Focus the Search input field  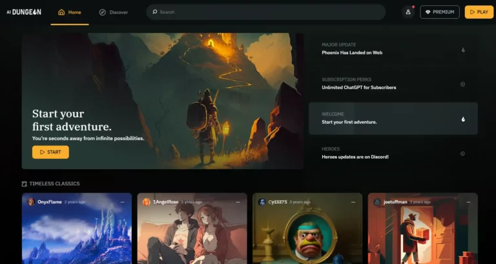coord(265,12)
